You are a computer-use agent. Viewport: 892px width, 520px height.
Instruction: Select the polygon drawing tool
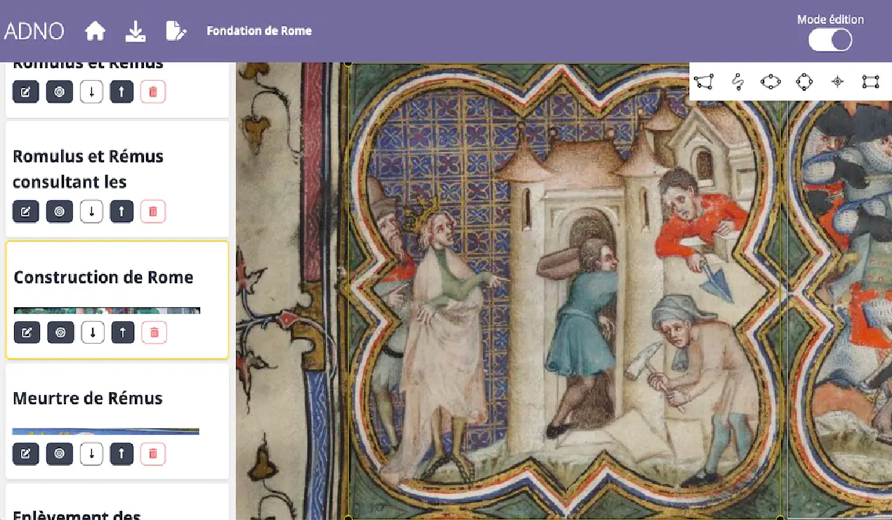tap(704, 82)
